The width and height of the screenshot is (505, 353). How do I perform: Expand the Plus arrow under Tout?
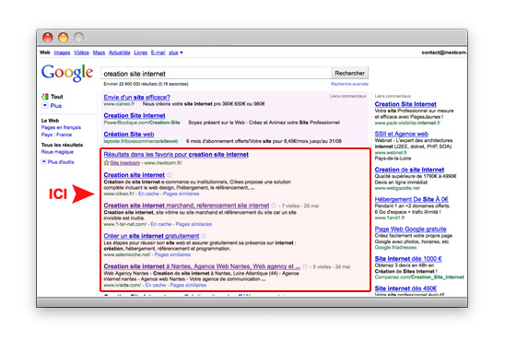[45, 105]
